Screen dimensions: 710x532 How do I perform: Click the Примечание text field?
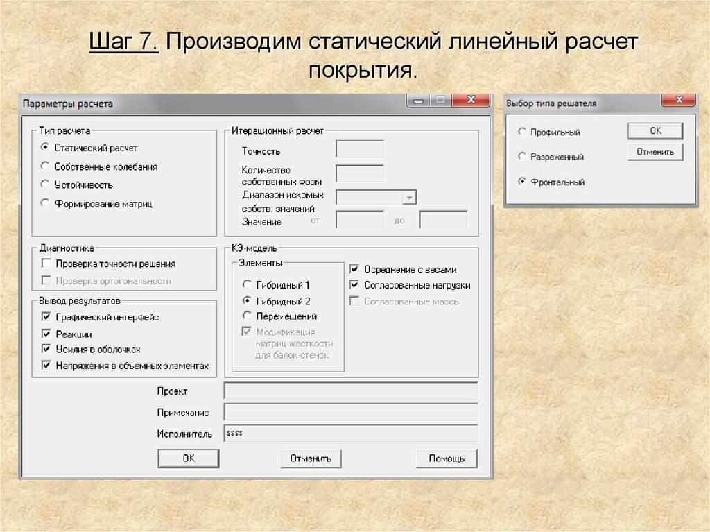click(x=351, y=412)
